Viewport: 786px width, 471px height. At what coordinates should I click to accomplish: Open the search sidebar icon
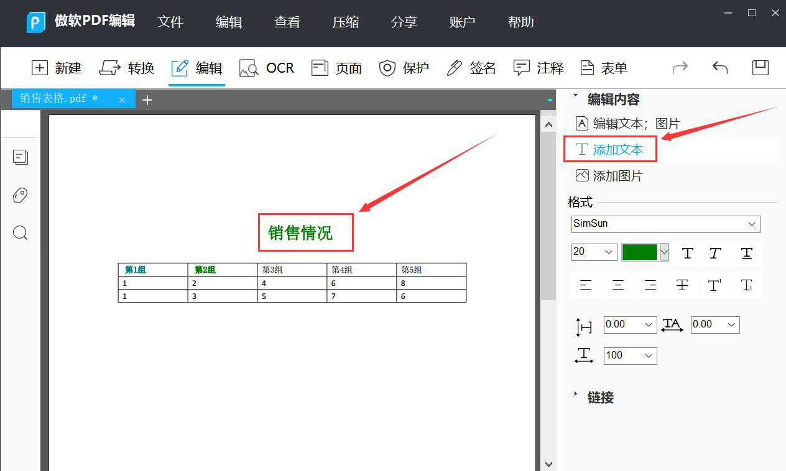(21, 233)
